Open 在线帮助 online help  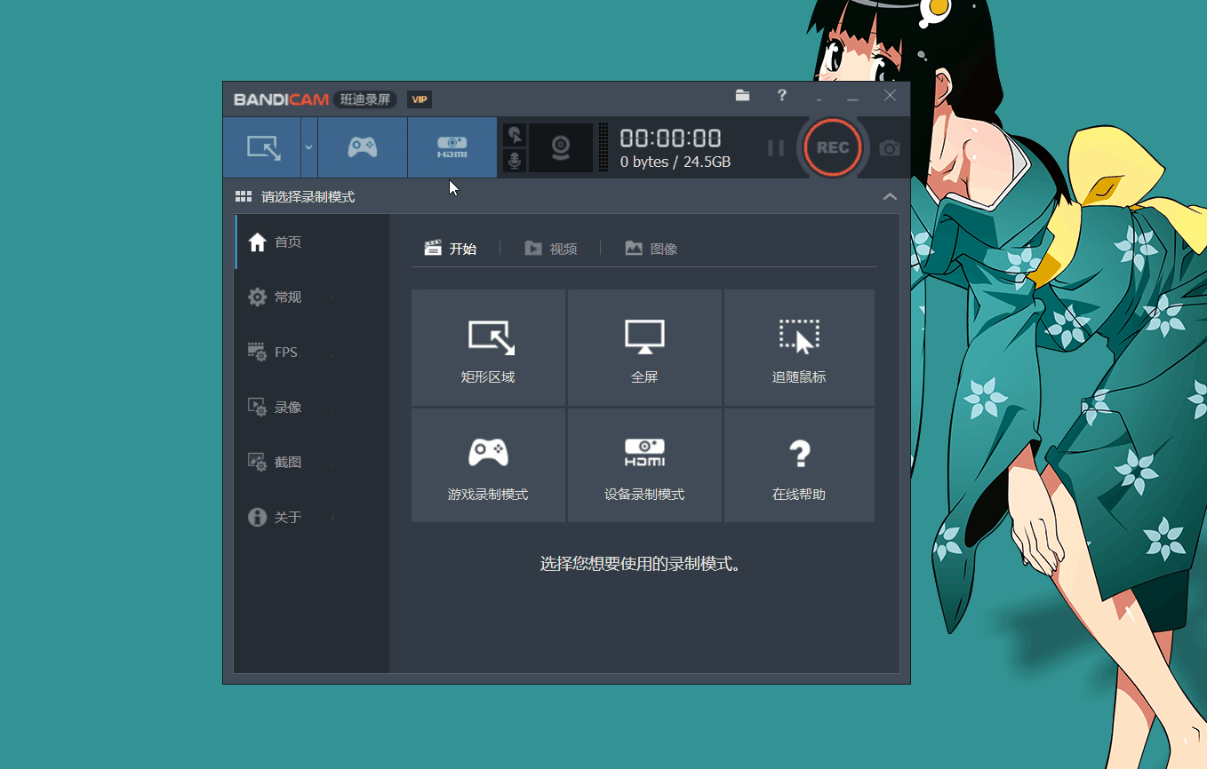point(798,464)
